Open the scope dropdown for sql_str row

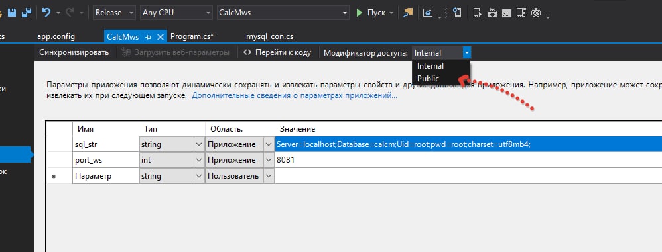click(x=269, y=144)
